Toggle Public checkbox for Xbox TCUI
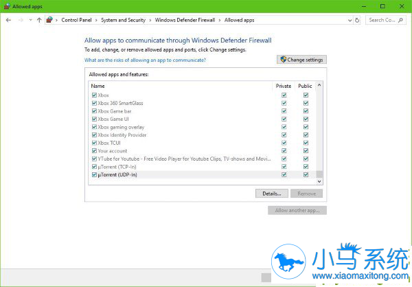This screenshot has height=287, width=412. [x=306, y=143]
